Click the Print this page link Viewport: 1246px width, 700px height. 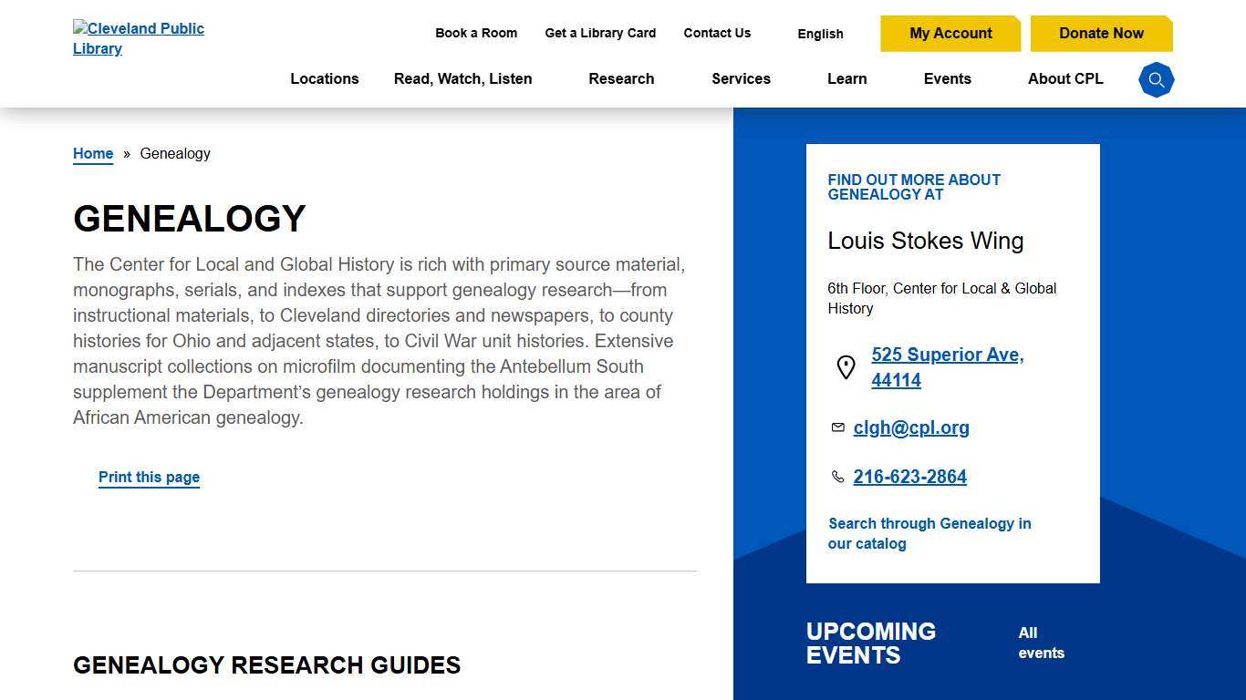(x=149, y=477)
